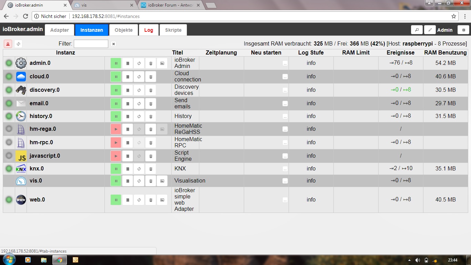
Task: Click the info log level of knx.0
Action: pos(311,169)
